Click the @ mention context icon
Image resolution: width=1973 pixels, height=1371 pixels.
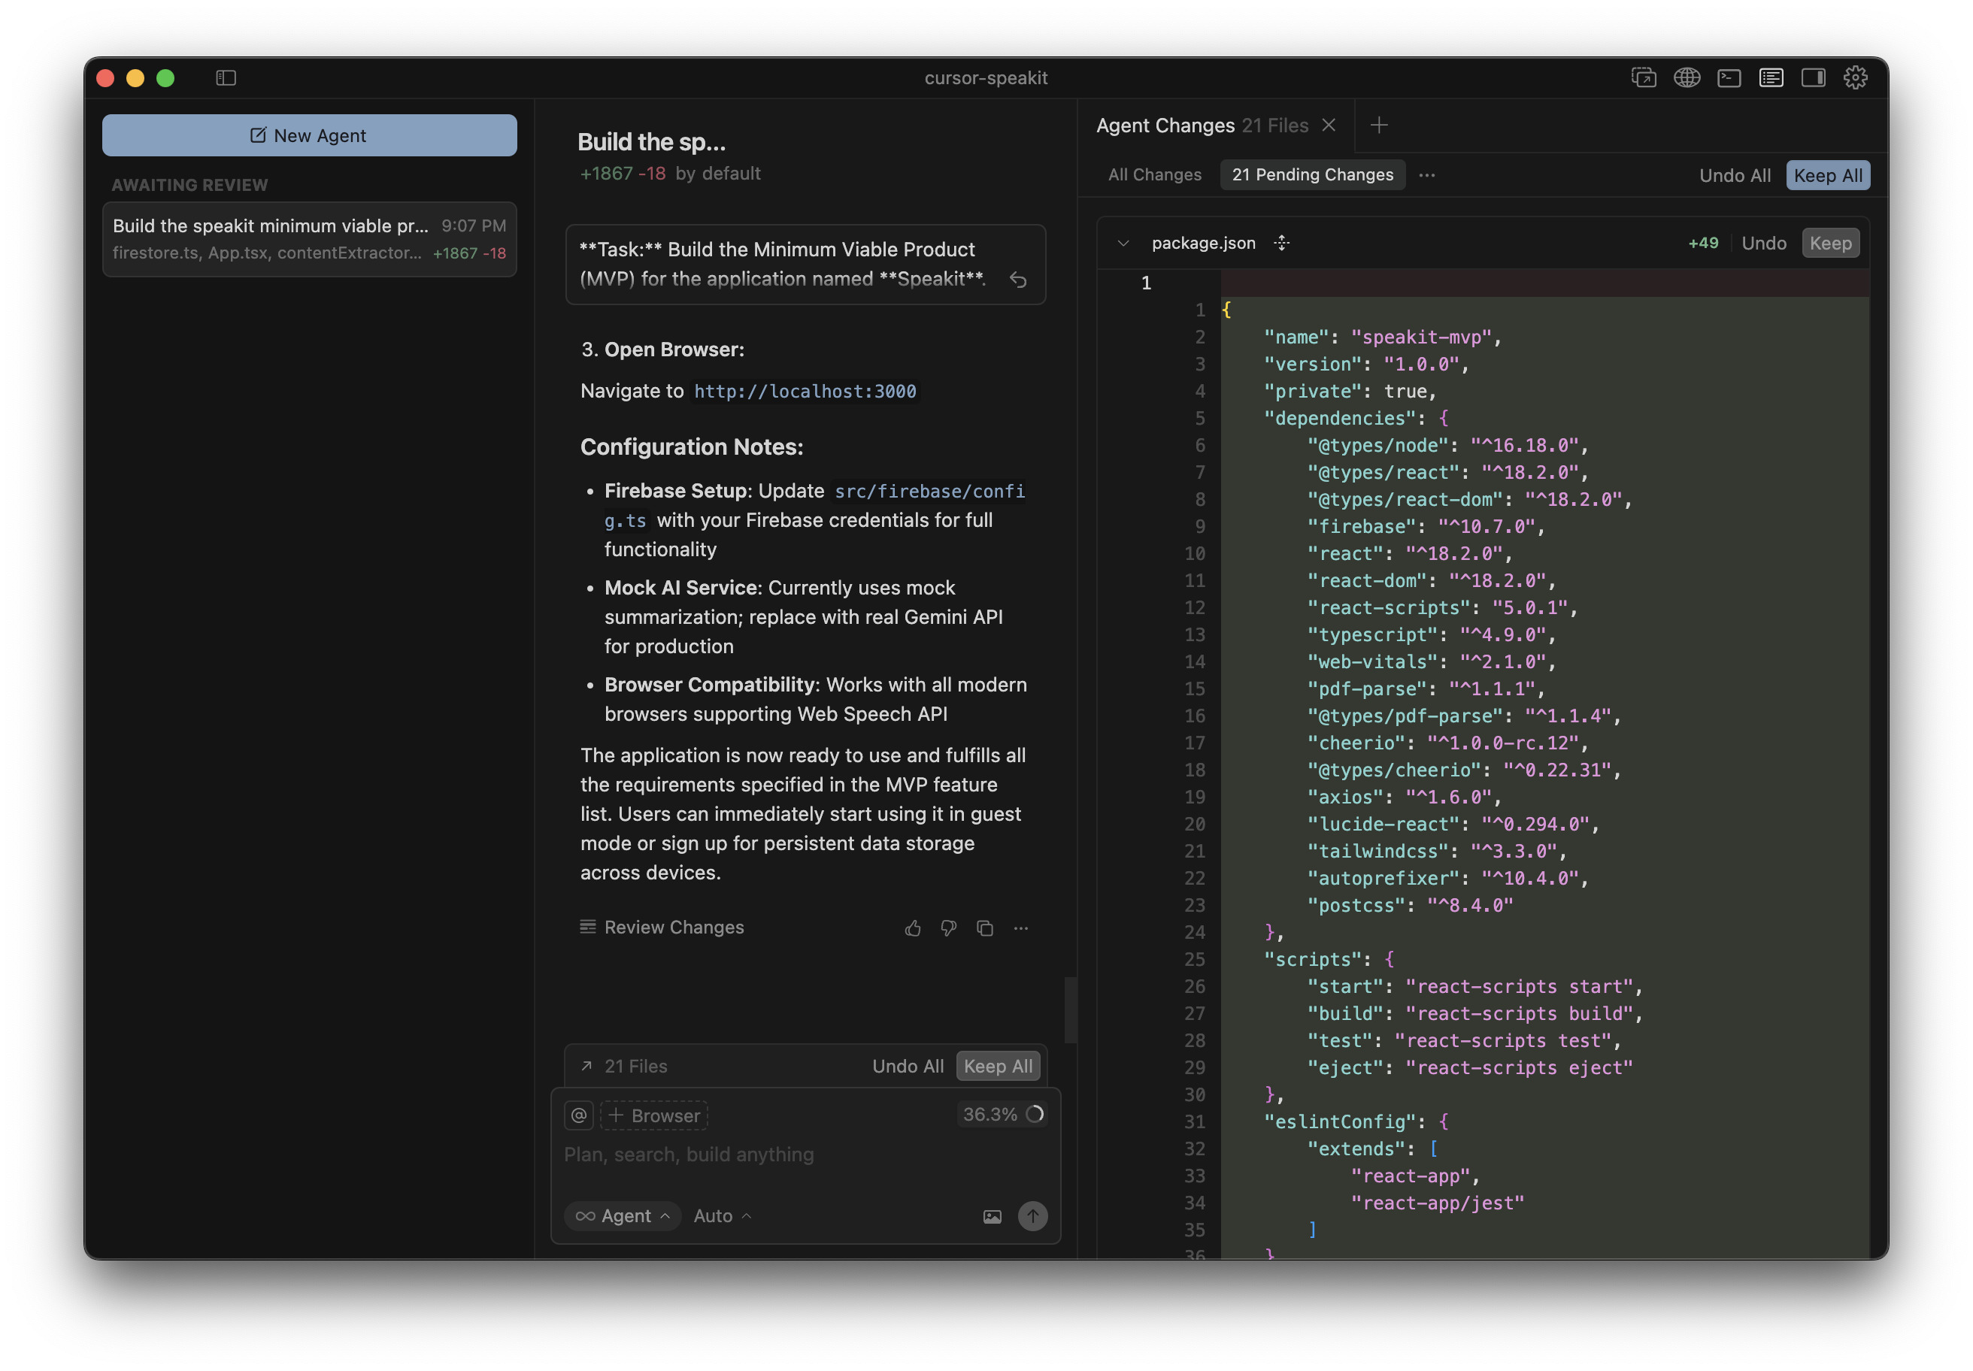point(579,1115)
